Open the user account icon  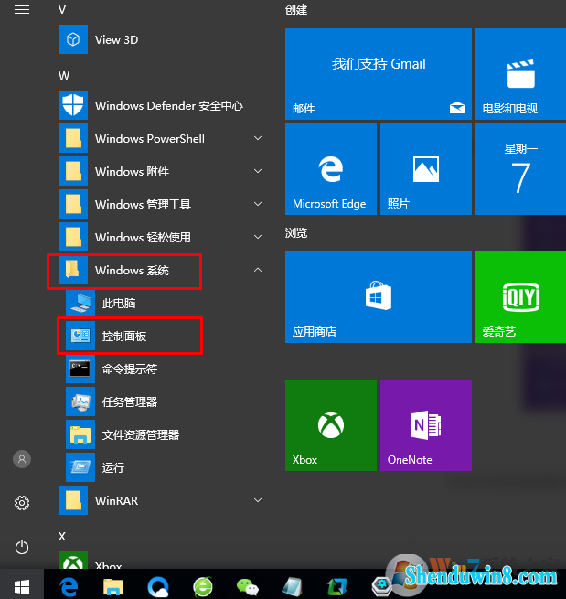(x=22, y=459)
